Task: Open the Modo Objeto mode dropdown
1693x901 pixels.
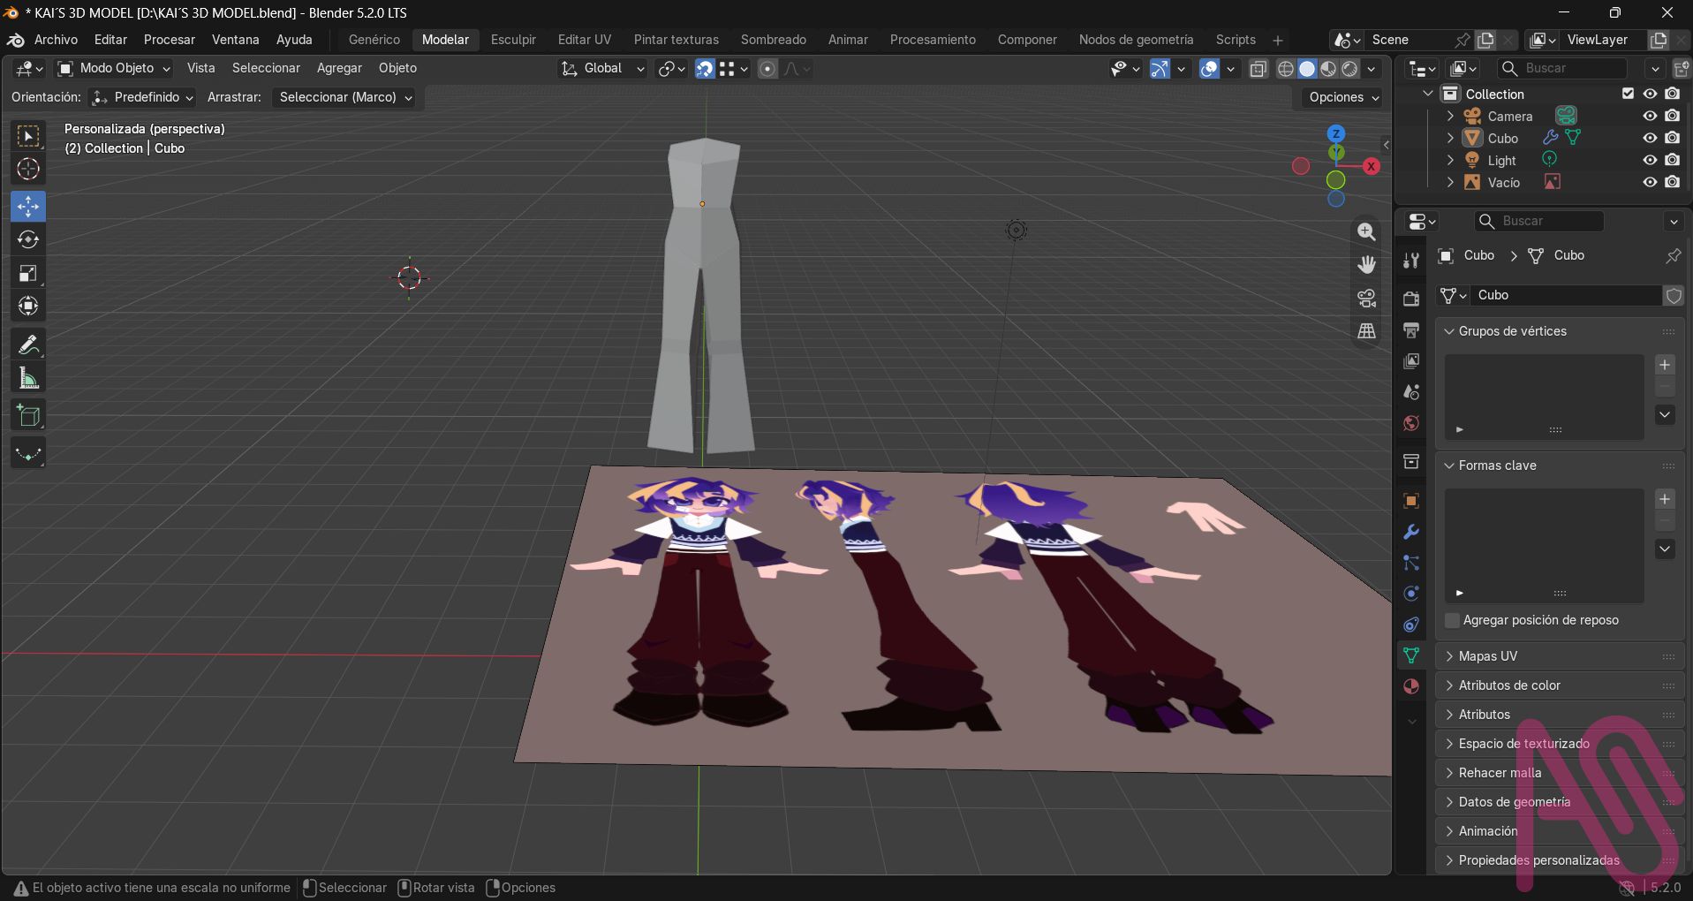Action: point(114,68)
